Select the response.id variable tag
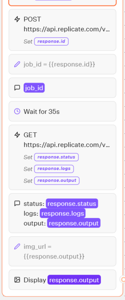 [x=51, y=42]
